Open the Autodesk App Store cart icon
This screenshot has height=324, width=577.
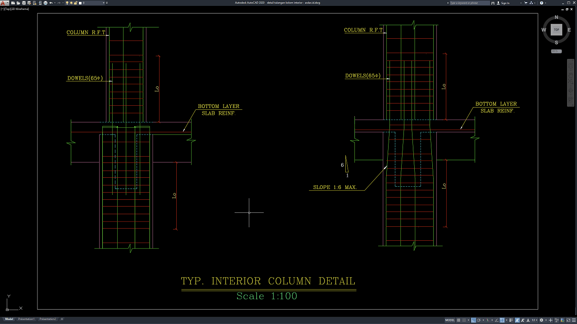point(527,3)
